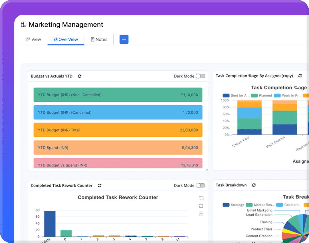Click the Email Marketing pie label
Viewport: 309px width, 243px height.
[x=260, y=210]
